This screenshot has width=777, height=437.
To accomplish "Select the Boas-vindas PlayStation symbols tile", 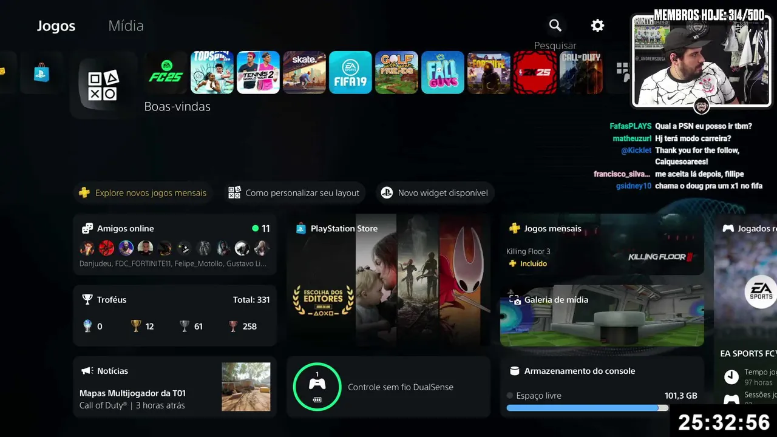I will coord(103,86).
